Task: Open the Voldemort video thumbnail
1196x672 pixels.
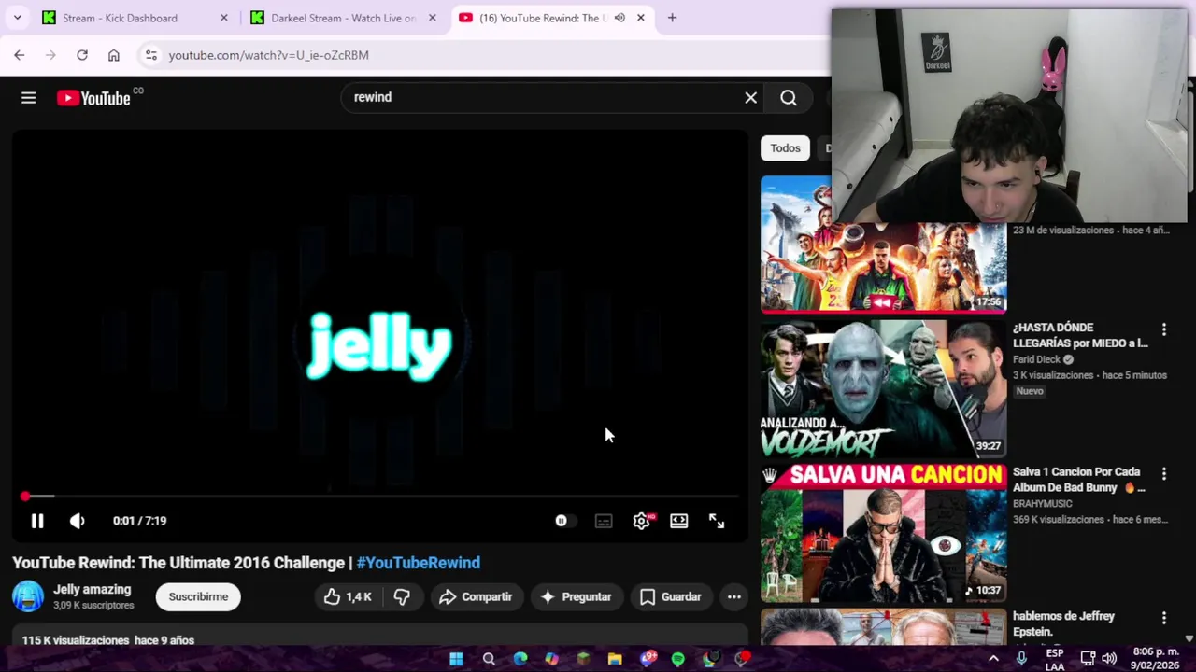Action: (883, 388)
